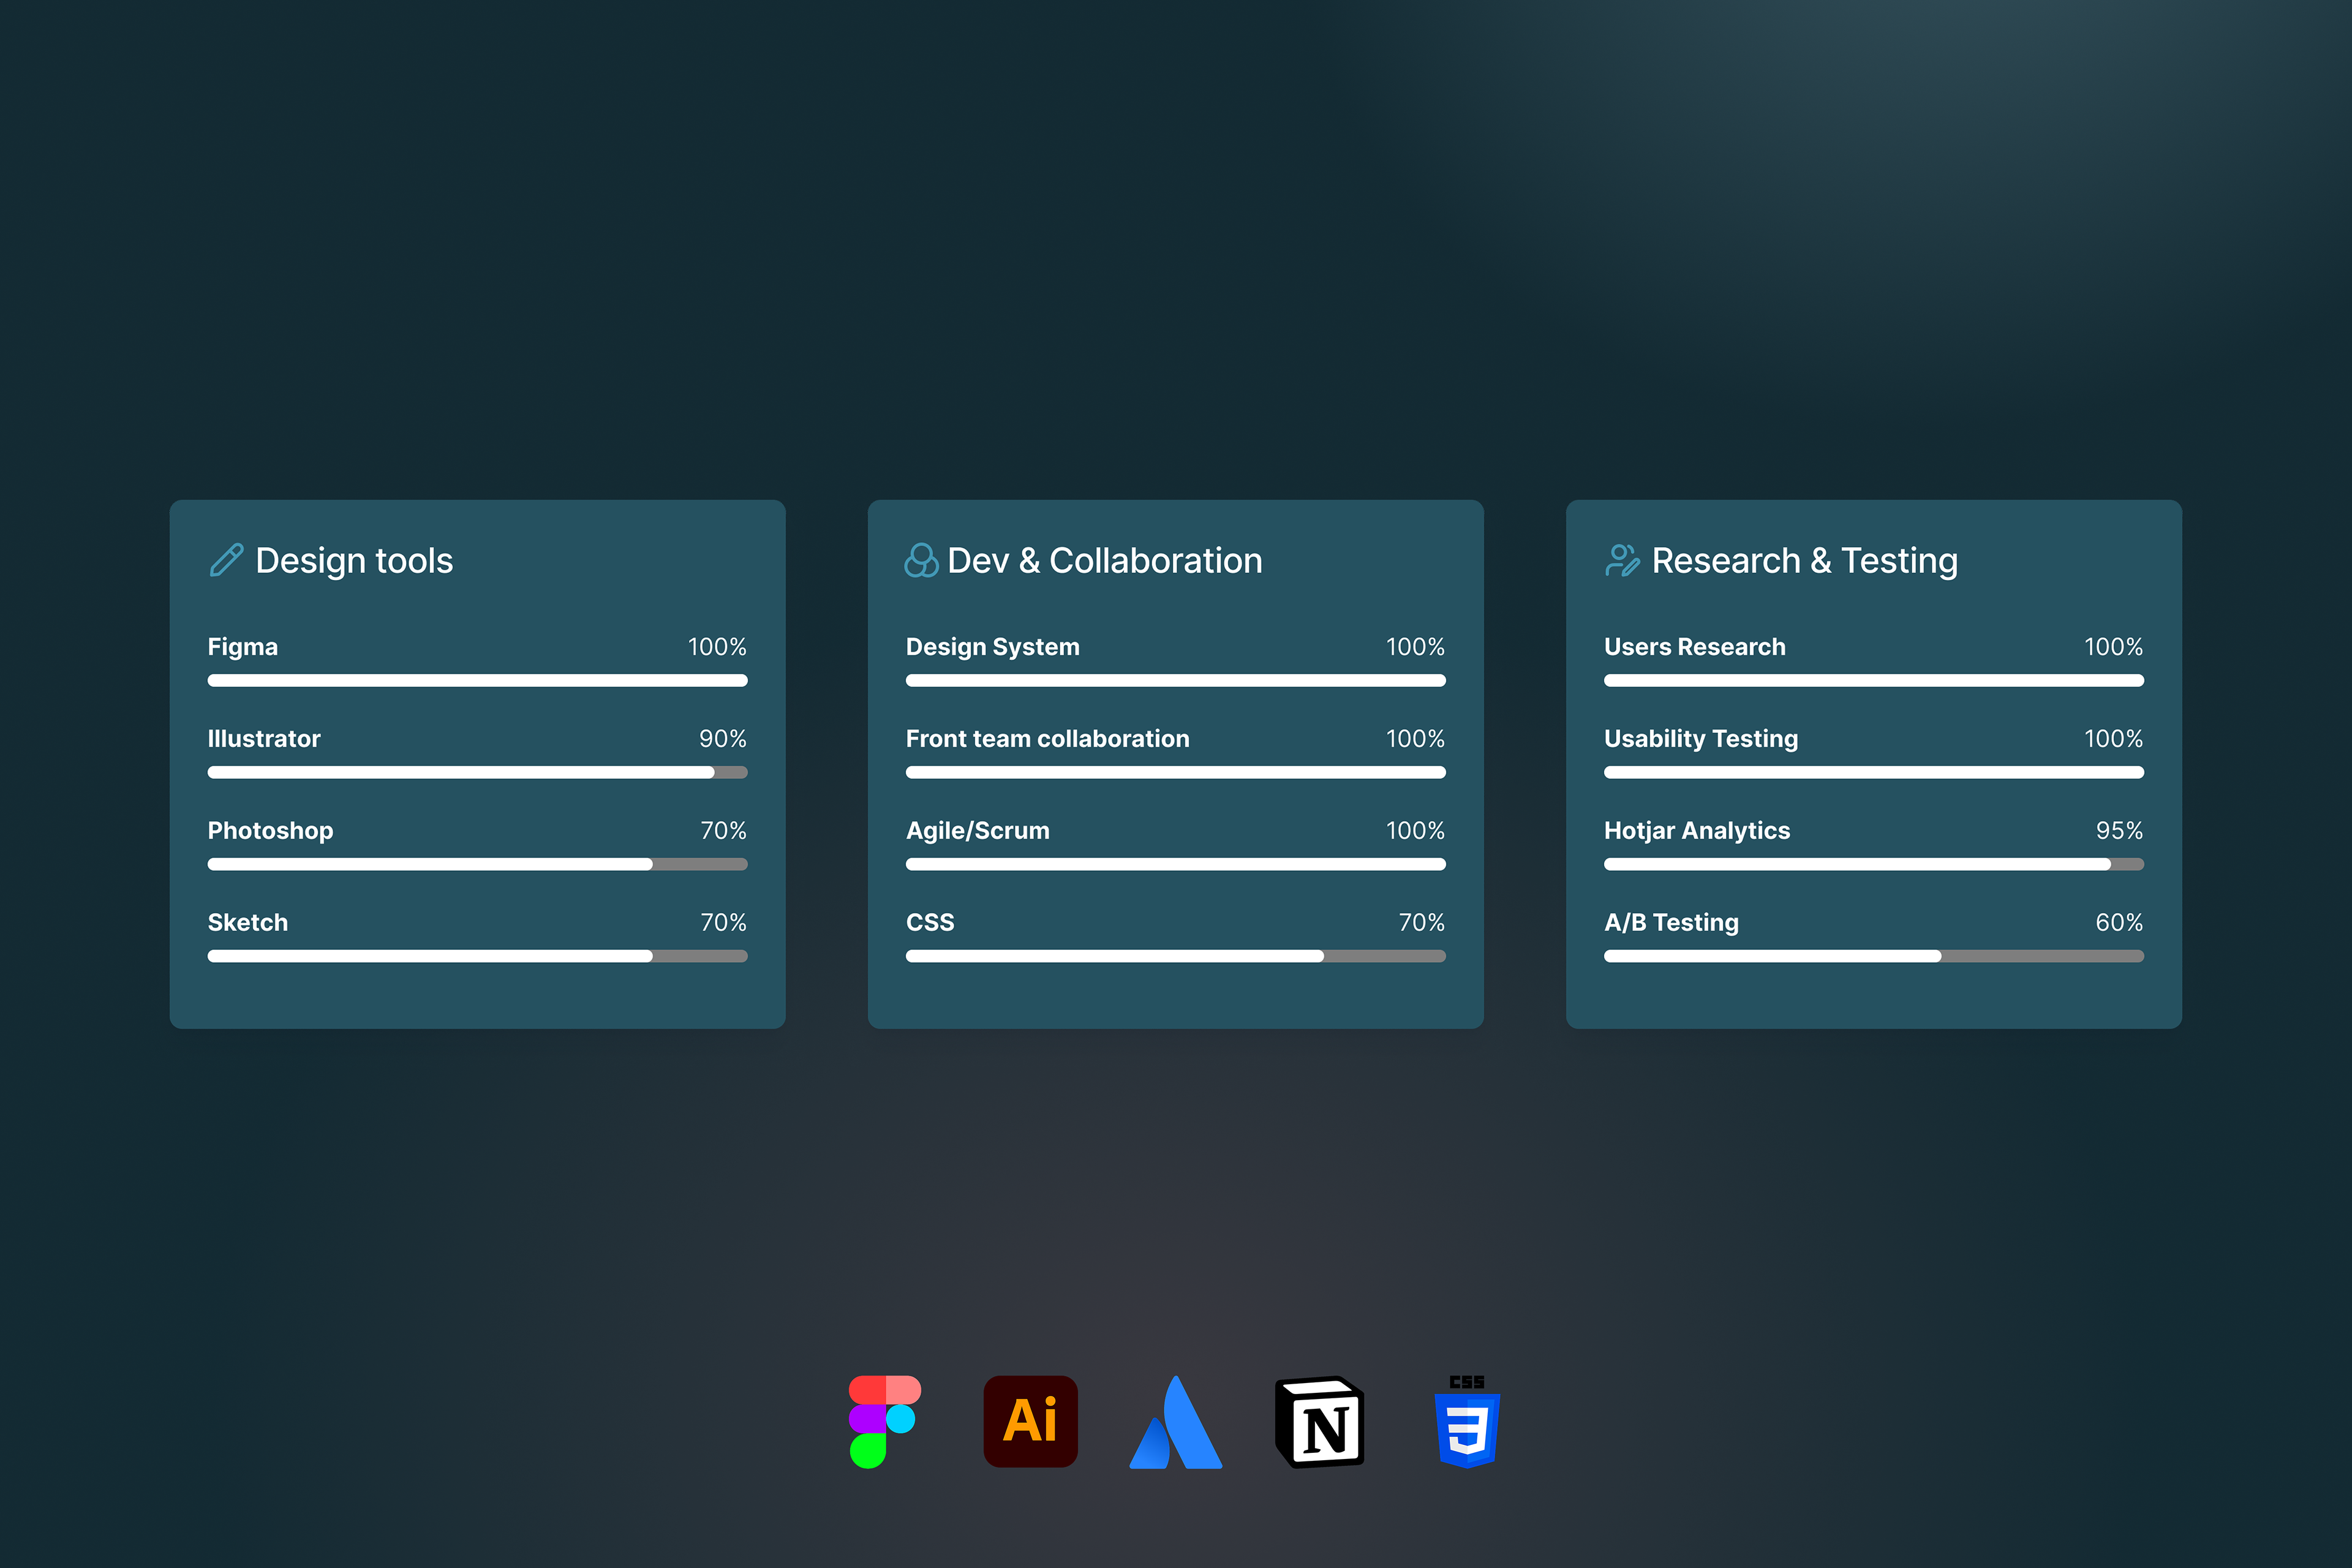Click the Agile/Scrum 100% value
Screen dimensions: 2352x1568
(1414, 831)
